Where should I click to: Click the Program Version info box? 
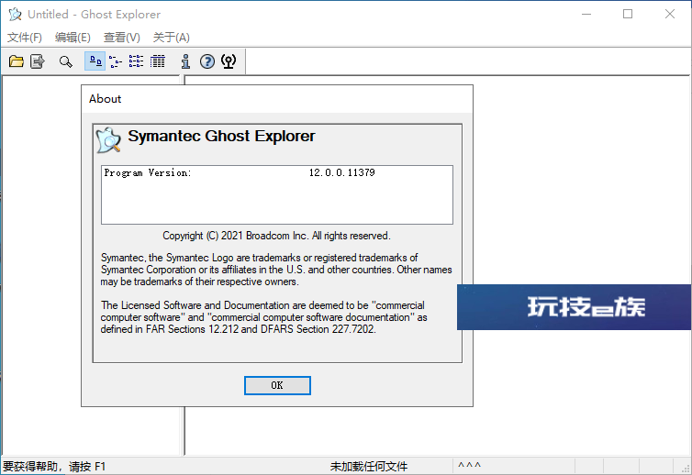click(x=277, y=195)
